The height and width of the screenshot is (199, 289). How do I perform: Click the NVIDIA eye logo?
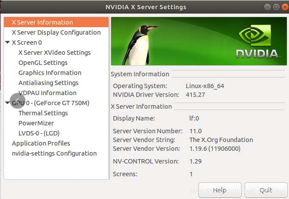(x=255, y=36)
